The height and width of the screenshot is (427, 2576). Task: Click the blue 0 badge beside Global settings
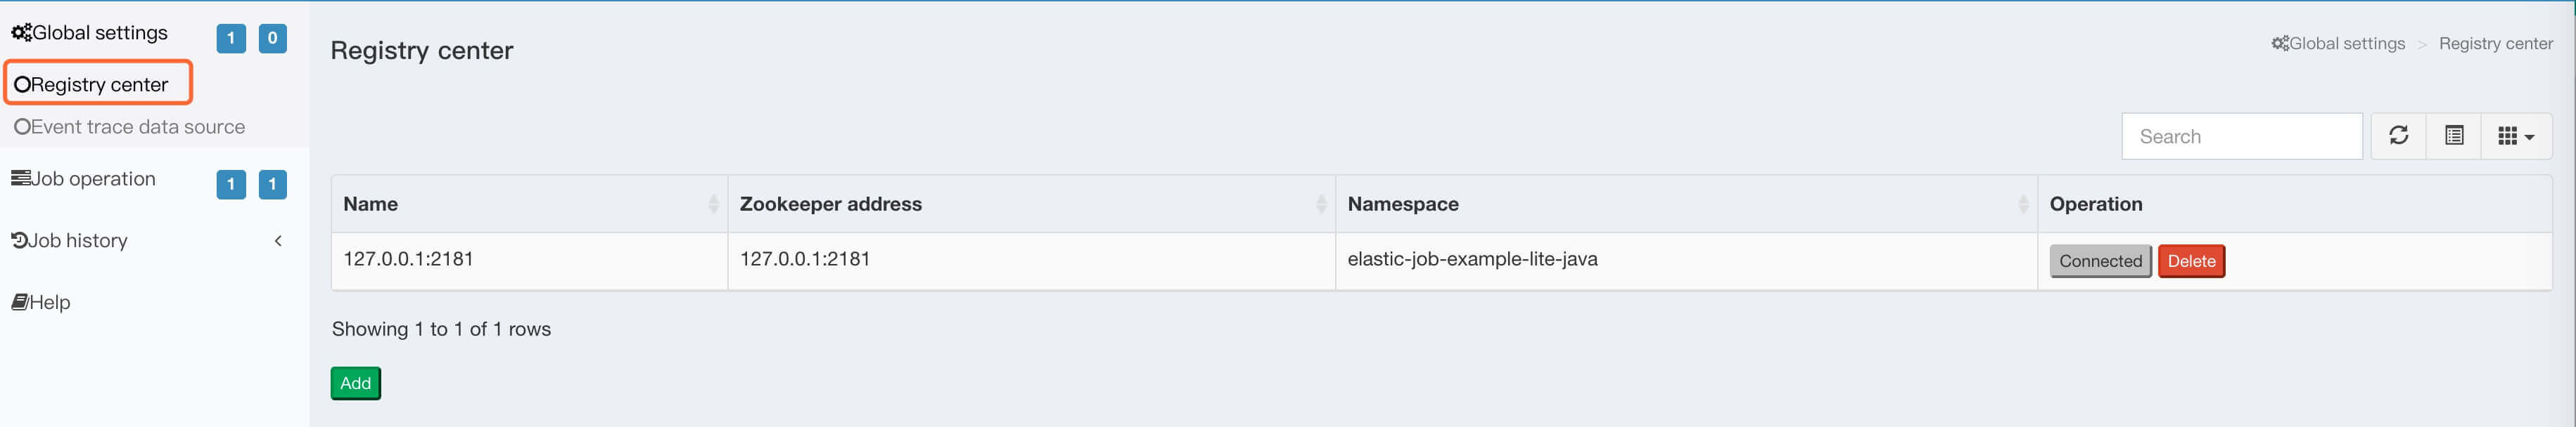pos(272,39)
